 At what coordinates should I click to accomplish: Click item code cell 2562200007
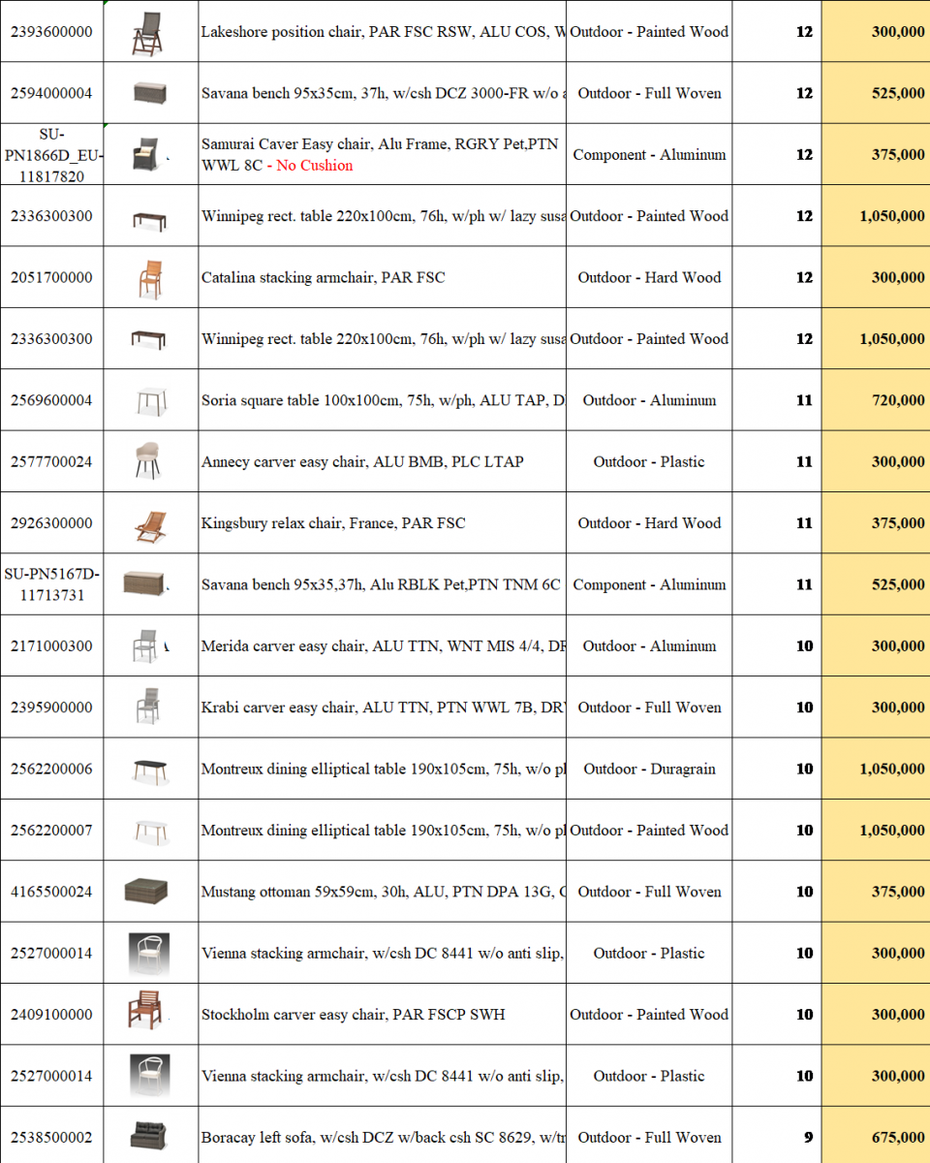(x=52, y=831)
